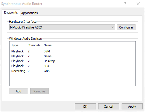145x112 pixels.
Task: Close the Synchronous Audio Router dialog
Action: click(138, 4)
